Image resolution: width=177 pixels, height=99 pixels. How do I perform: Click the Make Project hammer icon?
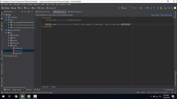(x=119, y=8)
